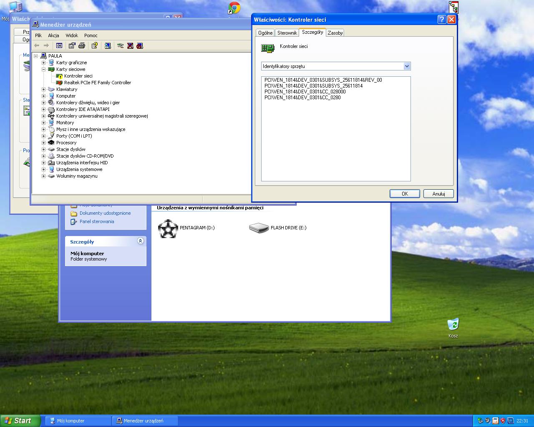Image resolution: width=534 pixels, height=427 pixels.
Task: Click the Anuluj button
Action: [x=438, y=194]
